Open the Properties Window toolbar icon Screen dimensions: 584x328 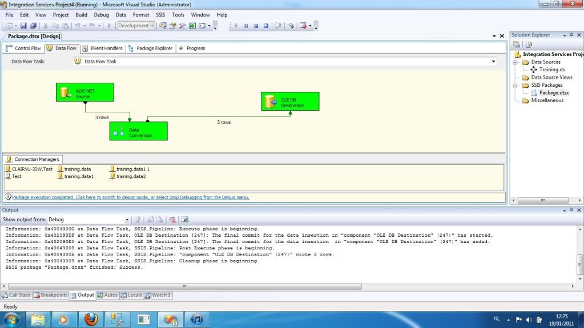pyautogui.click(x=172, y=26)
